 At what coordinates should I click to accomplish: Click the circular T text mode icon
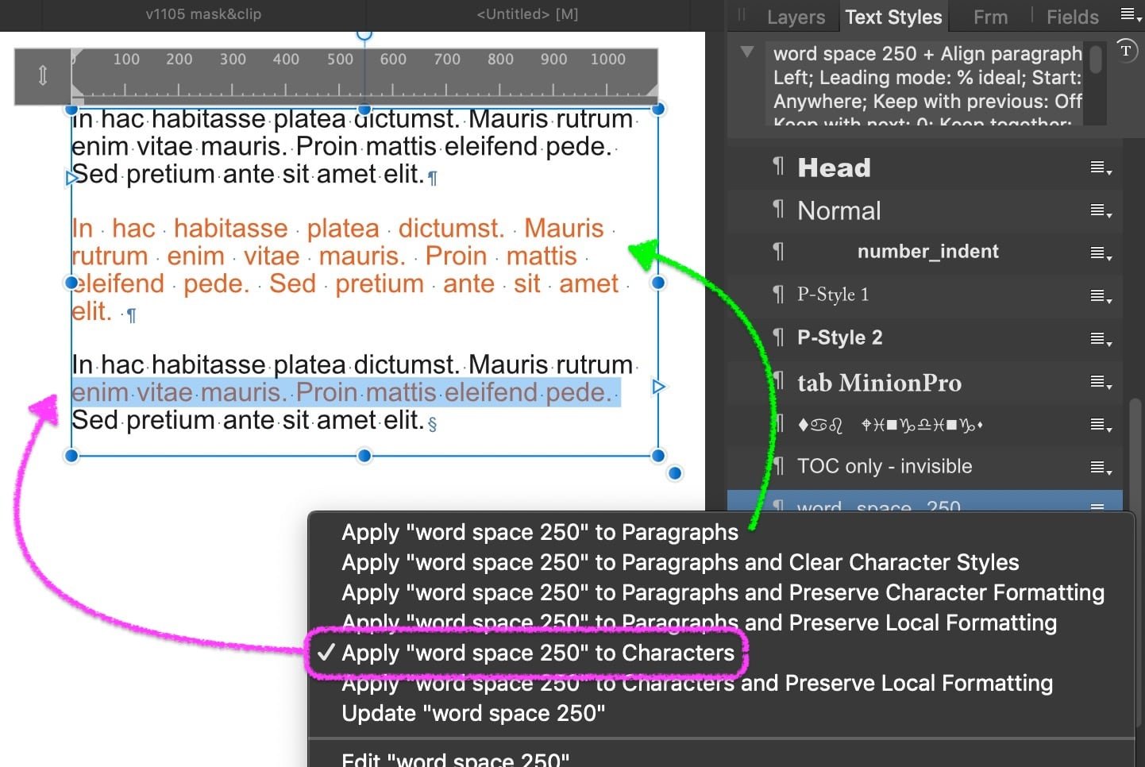click(x=1125, y=50)
